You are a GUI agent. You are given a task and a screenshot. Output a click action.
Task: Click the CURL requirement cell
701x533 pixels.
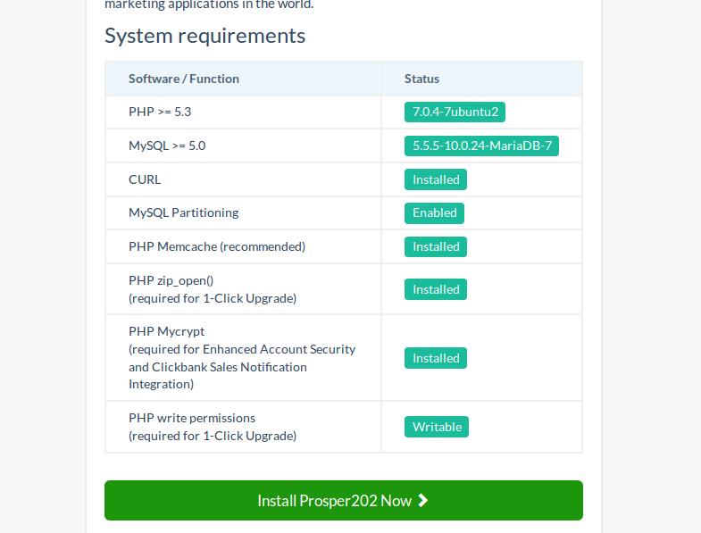[243, 179]
